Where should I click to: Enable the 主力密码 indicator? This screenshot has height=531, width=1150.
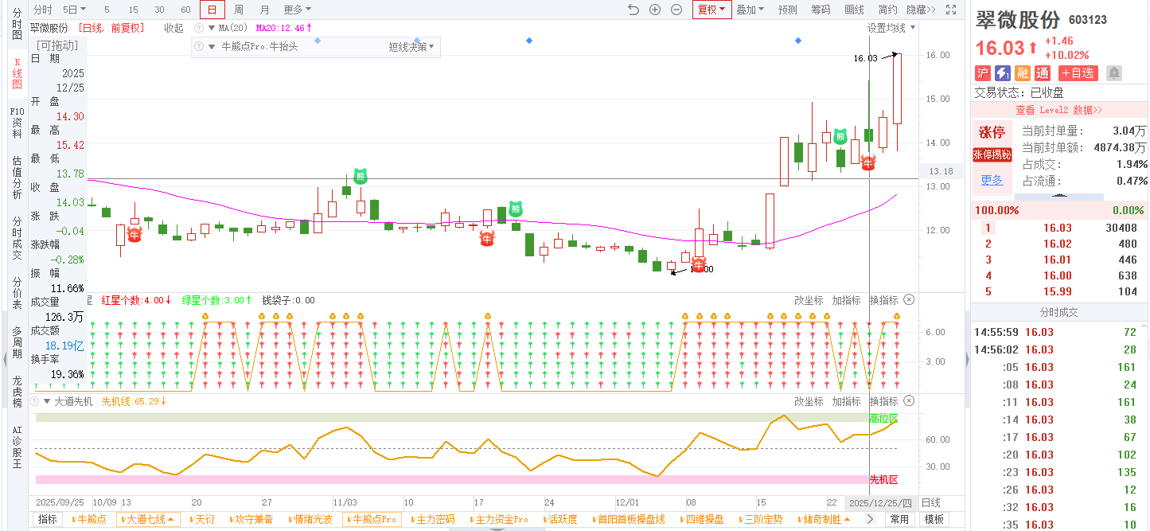[x=435, y=519]
